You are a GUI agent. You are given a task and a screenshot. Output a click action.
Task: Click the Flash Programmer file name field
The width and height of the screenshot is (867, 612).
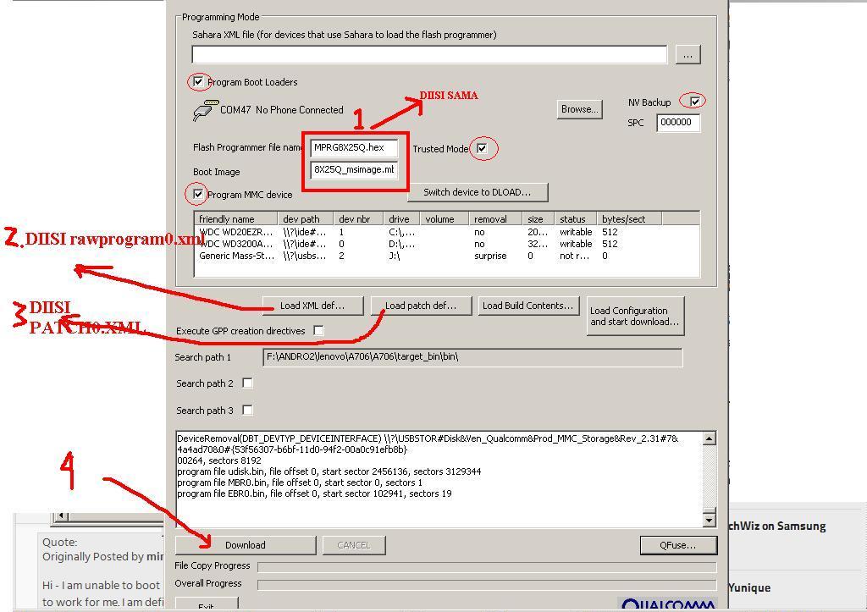354,147
